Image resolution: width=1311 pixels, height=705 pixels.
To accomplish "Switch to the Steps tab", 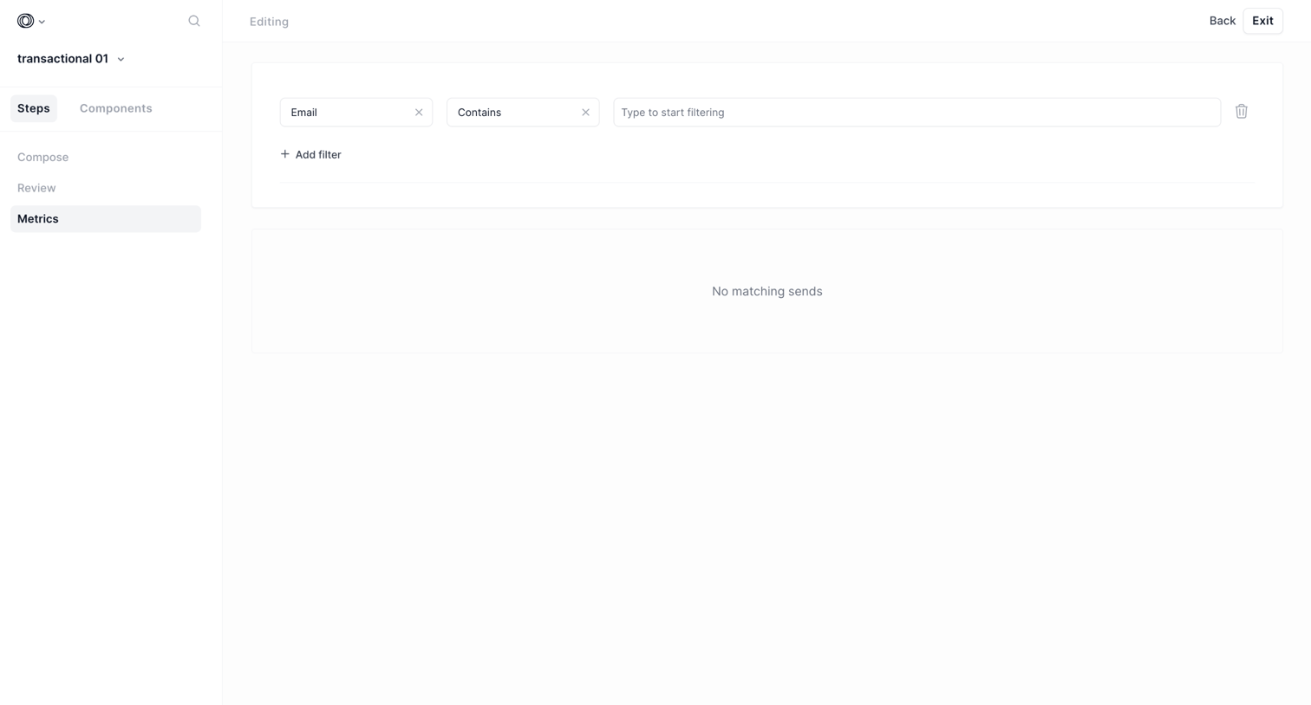I will click(34, 108).
